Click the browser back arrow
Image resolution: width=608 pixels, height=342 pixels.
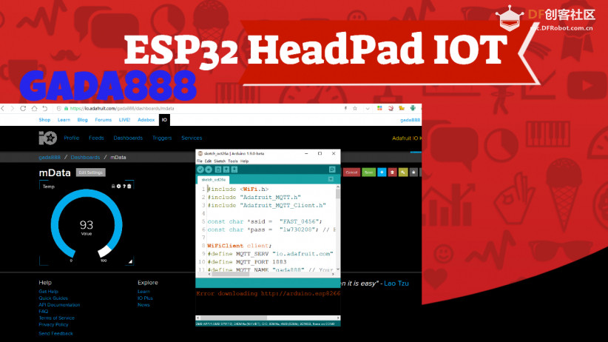click(3, 109)
